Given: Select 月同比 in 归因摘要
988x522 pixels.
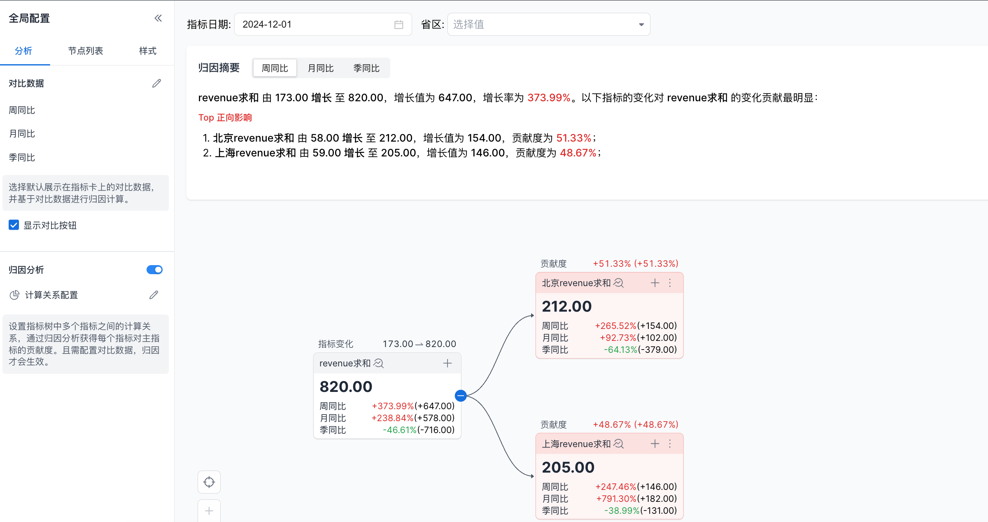Looking at the screenshot, I should [x=321, y=68].
